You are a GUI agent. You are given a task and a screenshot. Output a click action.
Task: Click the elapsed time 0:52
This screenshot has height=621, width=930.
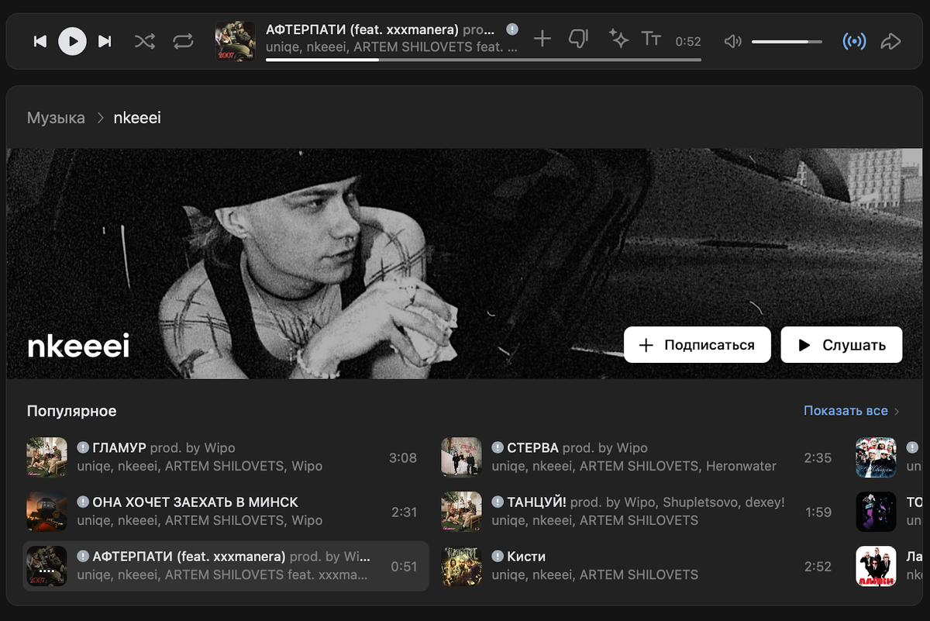[688, 42]
